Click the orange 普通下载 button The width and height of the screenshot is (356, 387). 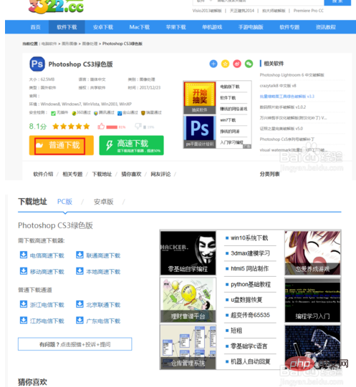62,145
